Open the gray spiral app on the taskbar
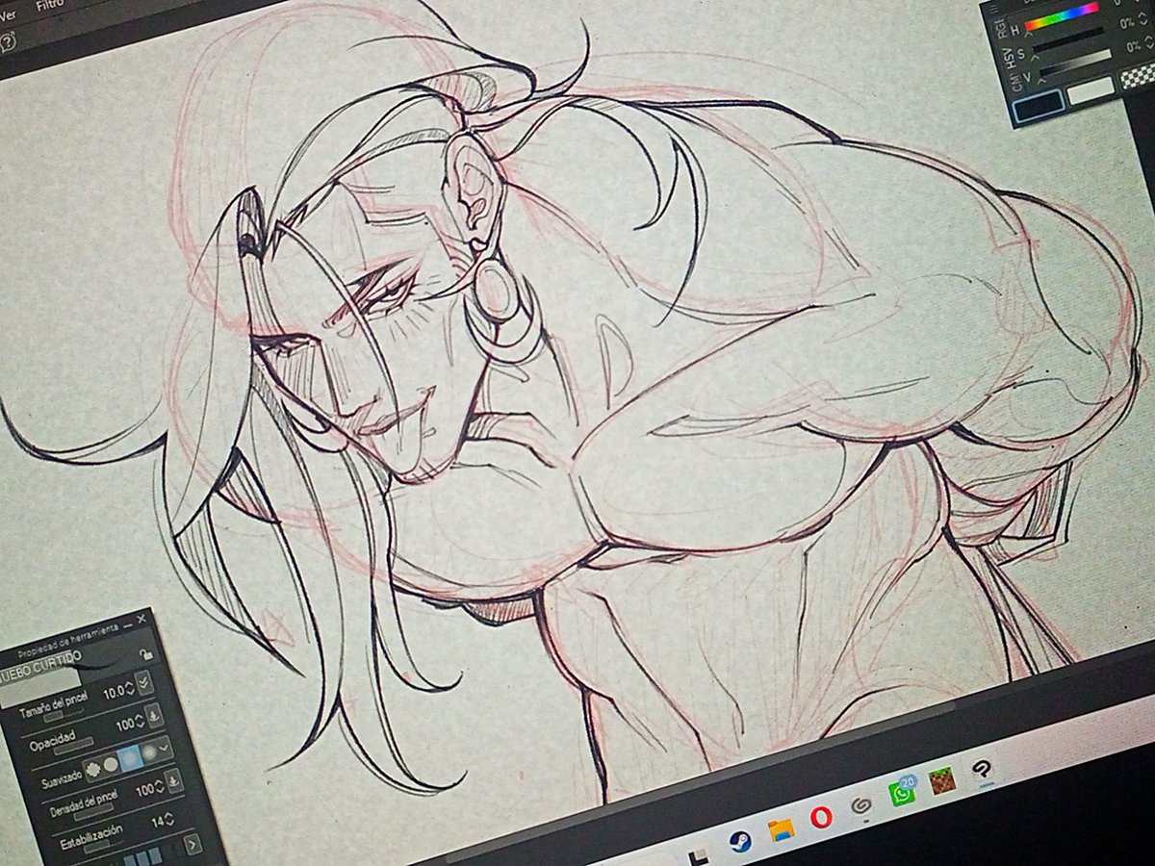 pyautogui.click(x=861, y=806)
